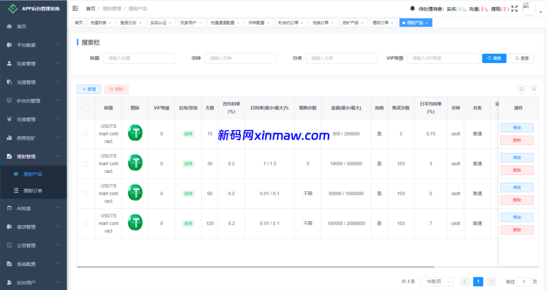The image size is (547, 290).
Task: Check the 30-day product row checkbox
Action: [x=85, y=164]
